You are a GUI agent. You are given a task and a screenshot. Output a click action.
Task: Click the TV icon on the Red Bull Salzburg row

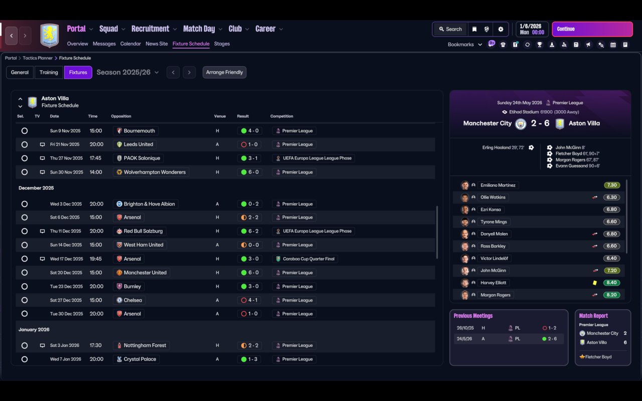point(43,232)
